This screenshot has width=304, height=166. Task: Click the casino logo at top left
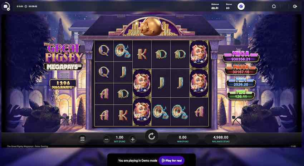point(6,6)
